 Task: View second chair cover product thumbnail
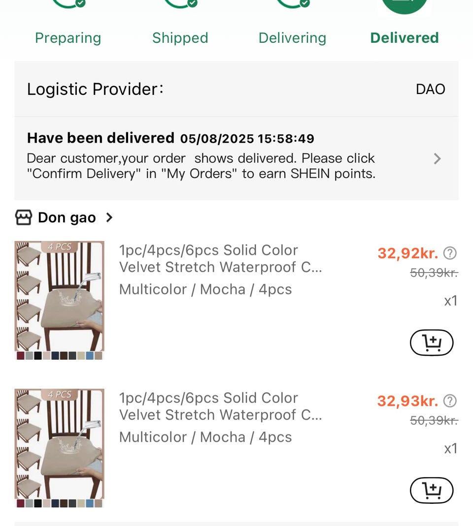click(x=59, y=448)
